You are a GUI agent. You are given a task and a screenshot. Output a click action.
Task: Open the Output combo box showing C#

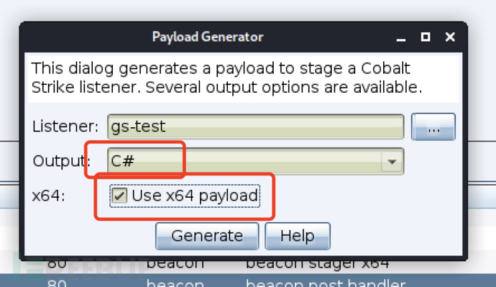point(256,161)
